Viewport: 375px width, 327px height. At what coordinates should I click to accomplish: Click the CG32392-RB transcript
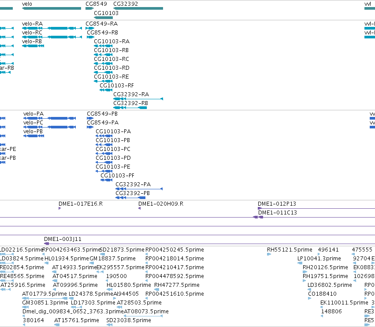pos(130,108)
